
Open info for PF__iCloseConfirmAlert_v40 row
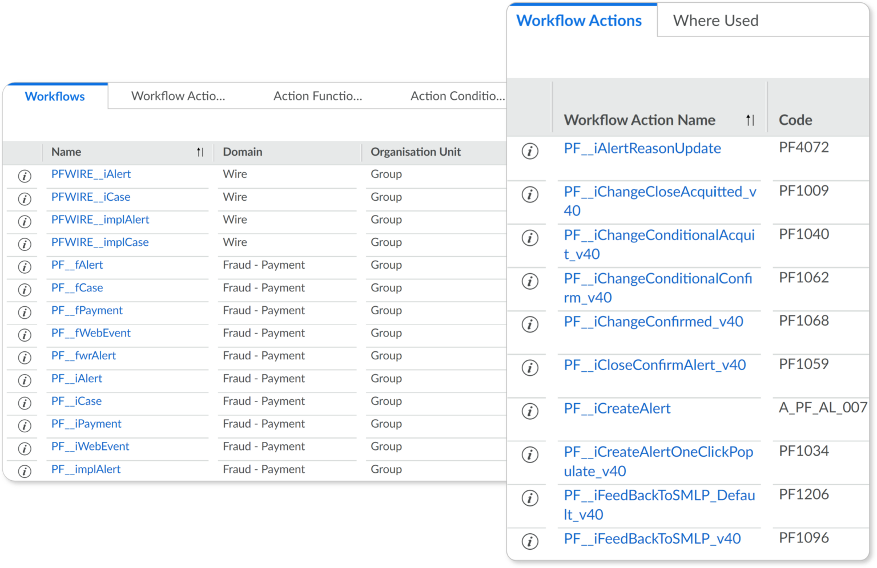(x=529, y=368)
